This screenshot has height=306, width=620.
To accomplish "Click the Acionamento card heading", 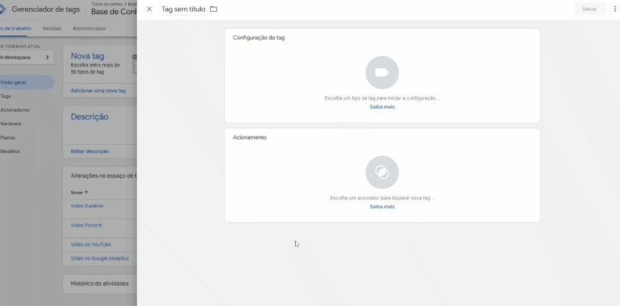I will pos(249,137).
